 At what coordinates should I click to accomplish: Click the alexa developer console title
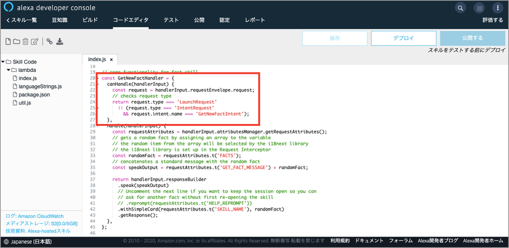(x=56, y=8)
